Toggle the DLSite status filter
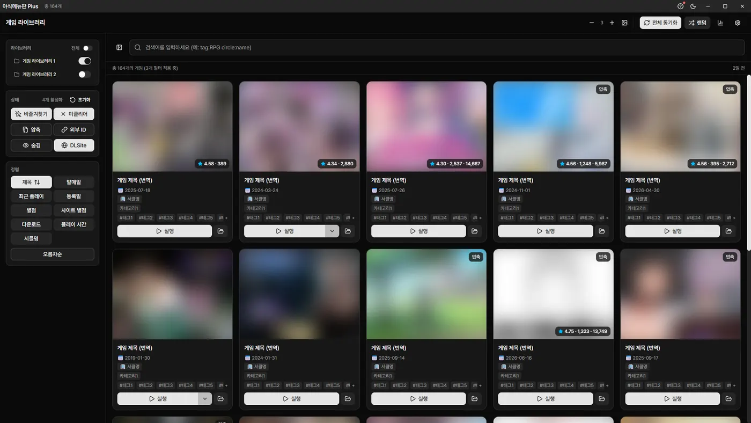The height and width of the screenshot is (423, 751). (x=74, y=145)
